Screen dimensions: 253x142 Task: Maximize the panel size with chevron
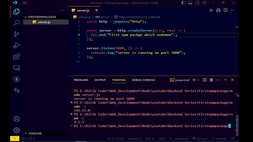tap(225, 80)
